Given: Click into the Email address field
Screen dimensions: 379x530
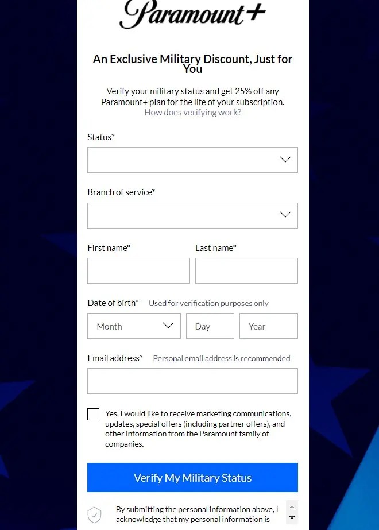Looking at the screenshot, I should point(192,381).
